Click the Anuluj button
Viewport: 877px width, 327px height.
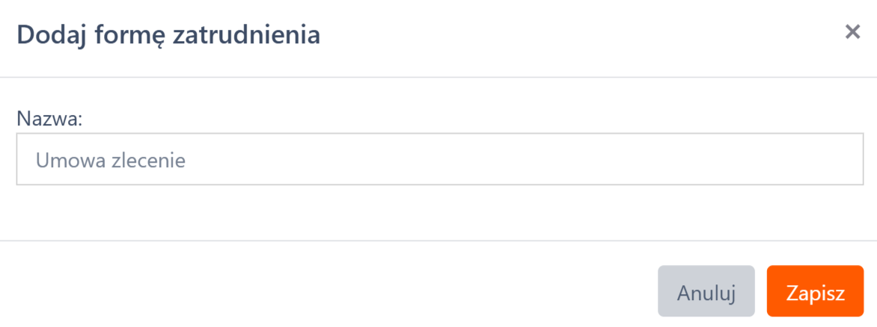[x=706, y=291]
